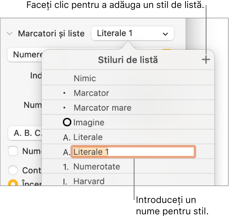Viewport: 229px width, 218px height.
Task: Select the Cont radio button
Action: [13, 170]
